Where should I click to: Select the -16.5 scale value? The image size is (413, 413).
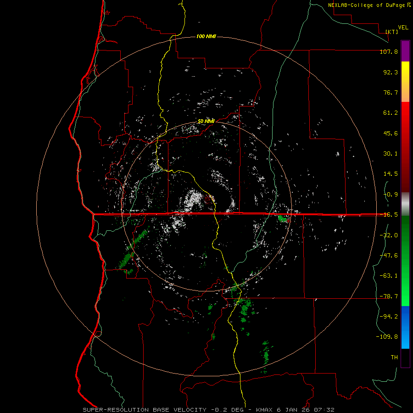pos(389,215)
